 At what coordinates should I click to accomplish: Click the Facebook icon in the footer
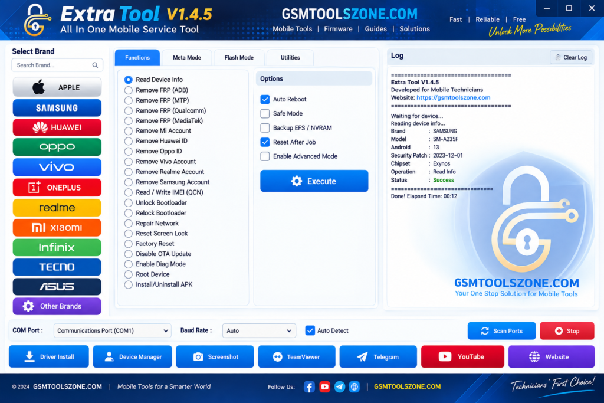click(x=309, y=386)
